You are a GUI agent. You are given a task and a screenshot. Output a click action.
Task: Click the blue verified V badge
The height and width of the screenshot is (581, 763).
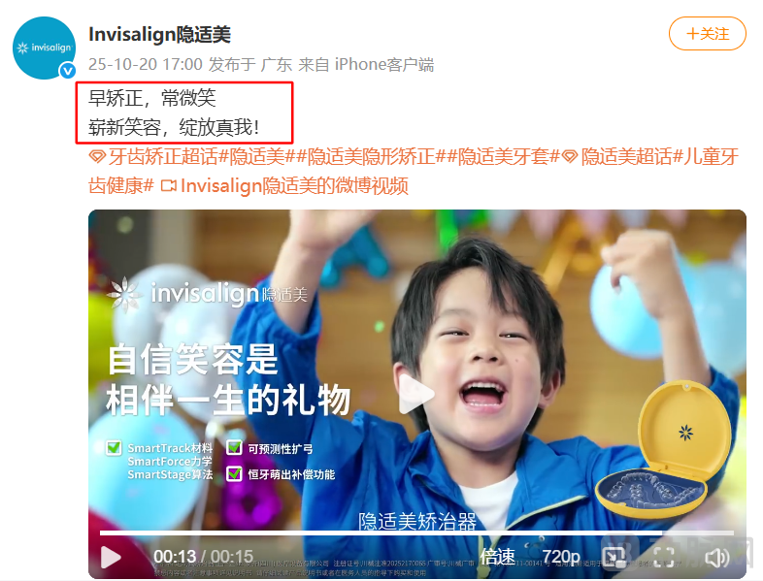(68, 71)
